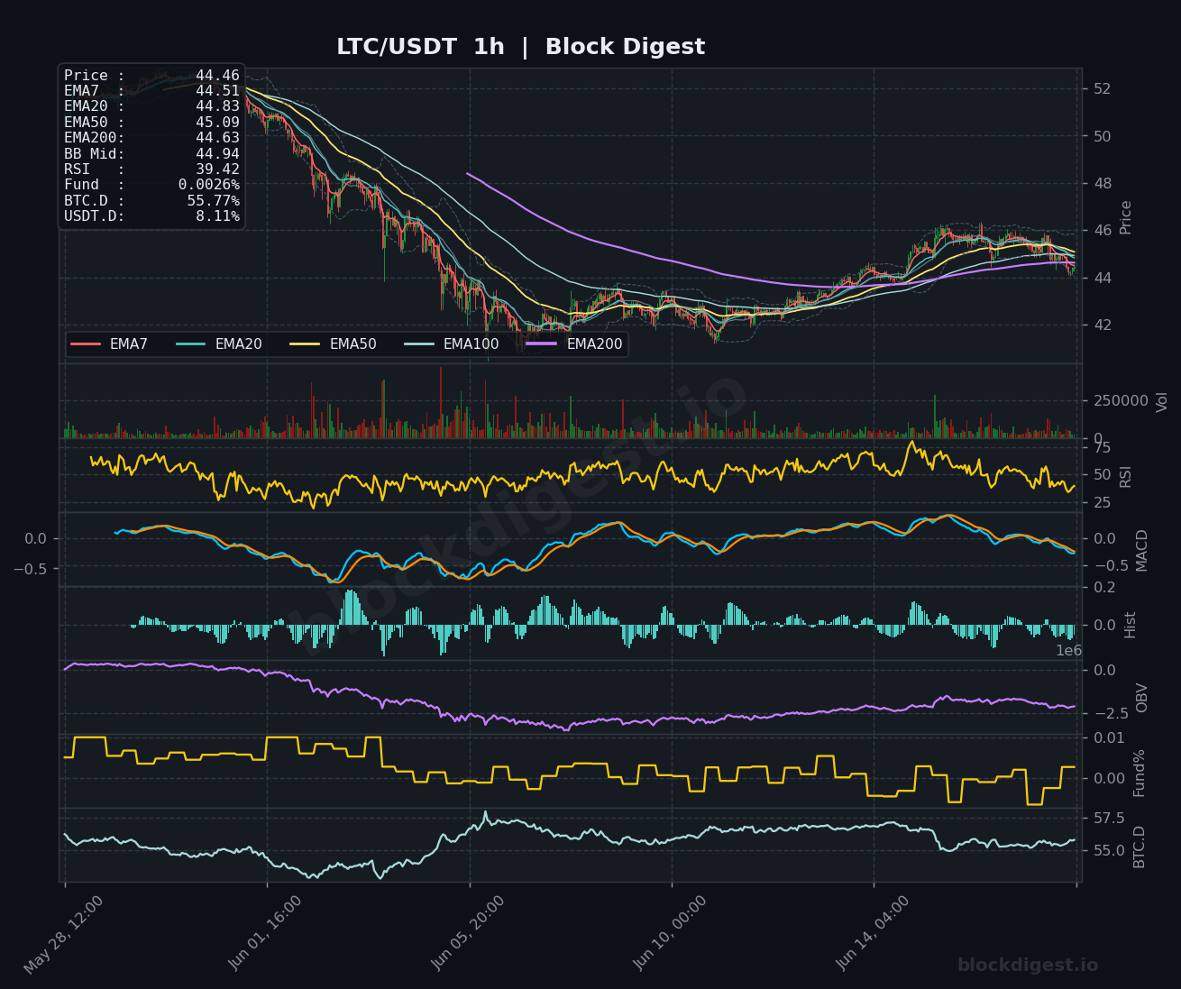Click the 42 price axis tick
The image size is (1181, 989).
click(x=1102, y=325)
